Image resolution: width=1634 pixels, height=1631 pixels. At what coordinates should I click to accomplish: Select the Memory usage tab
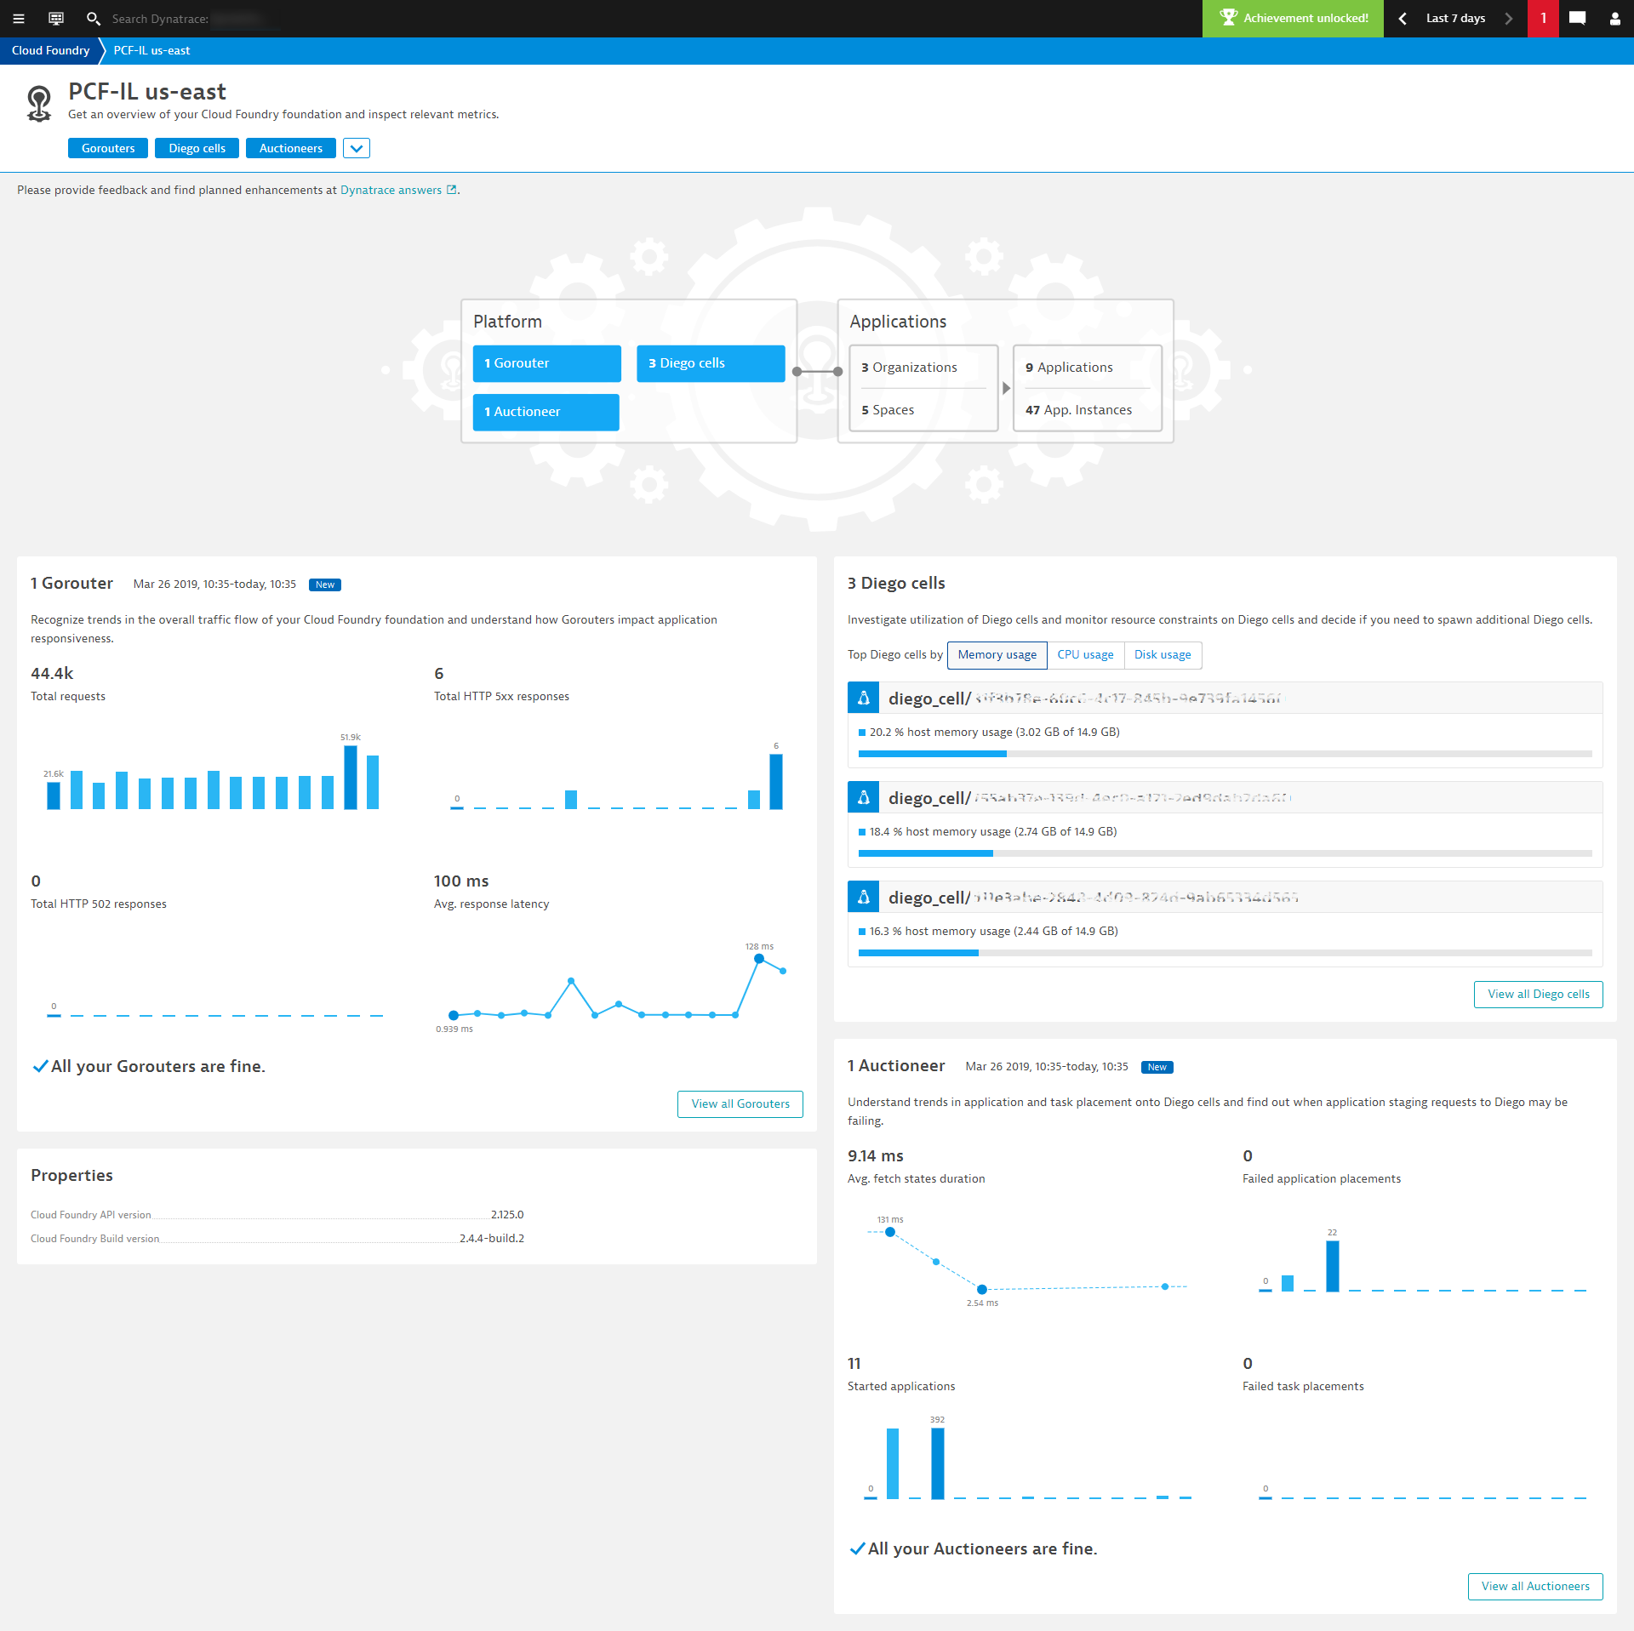click(997, 654)
